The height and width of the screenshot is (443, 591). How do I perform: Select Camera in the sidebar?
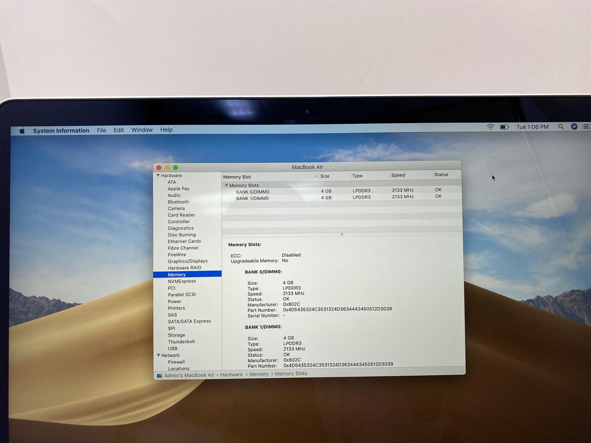pos(176,208)
